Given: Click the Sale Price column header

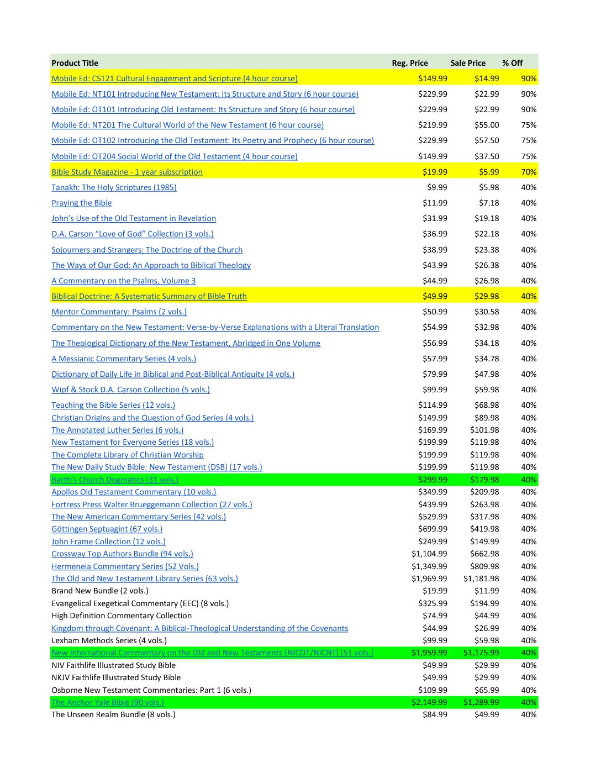Looking at the screenshot, I should [468, 63].
